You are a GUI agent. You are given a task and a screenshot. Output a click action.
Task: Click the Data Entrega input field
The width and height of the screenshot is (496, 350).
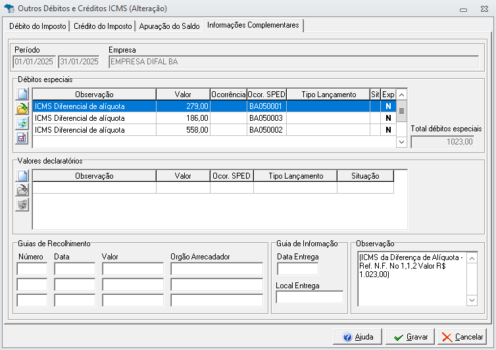point(297,269)
